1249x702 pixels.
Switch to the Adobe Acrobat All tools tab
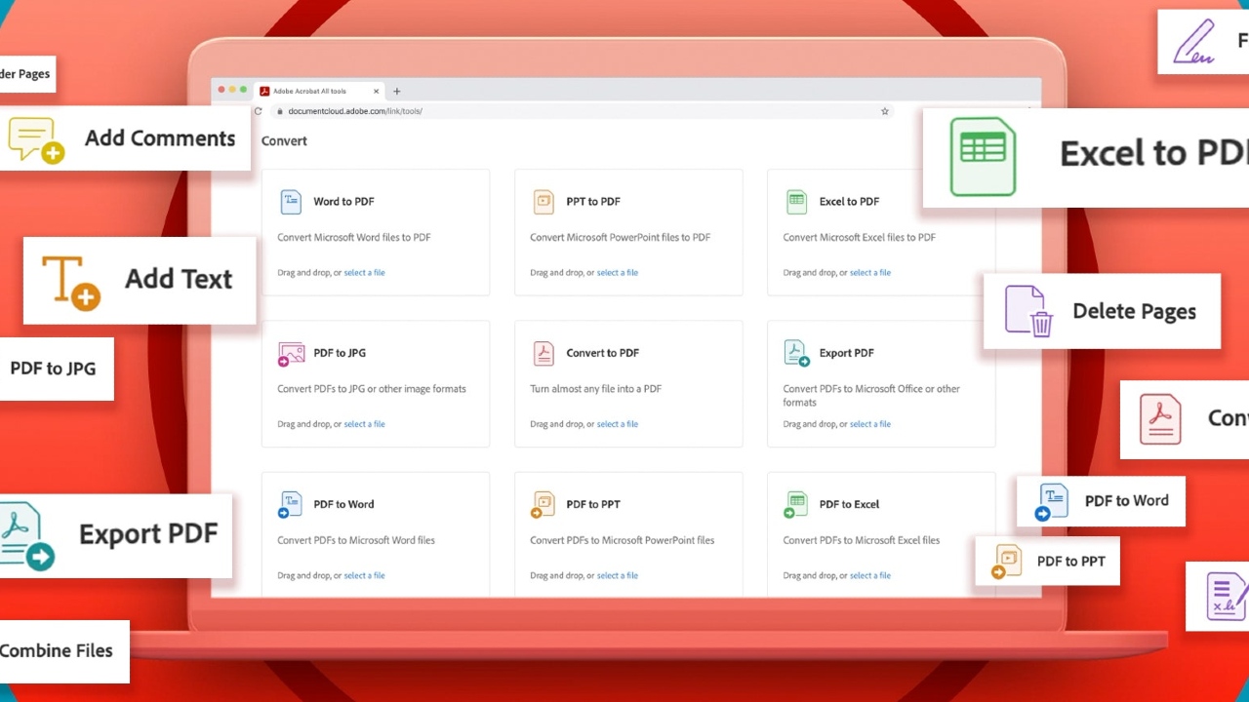(317, 91)
